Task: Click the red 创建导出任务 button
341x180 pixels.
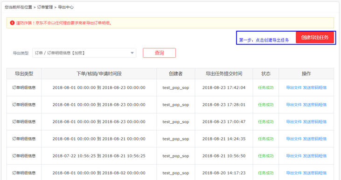Action: [315, 38]
